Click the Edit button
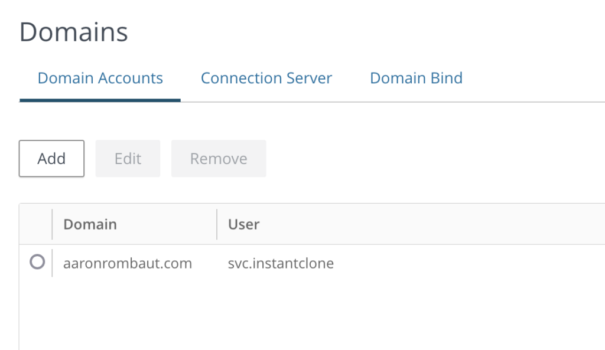This screenshot has height=350, width=605. point(128,158)
